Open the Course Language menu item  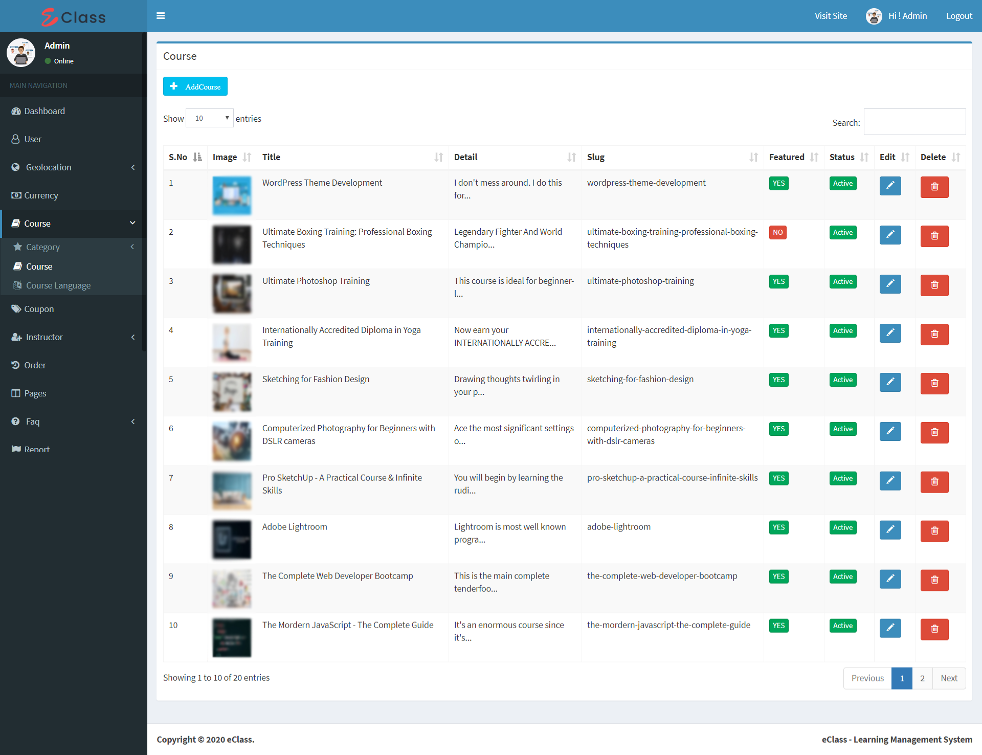pyautogui.click(x=58, y=285)
